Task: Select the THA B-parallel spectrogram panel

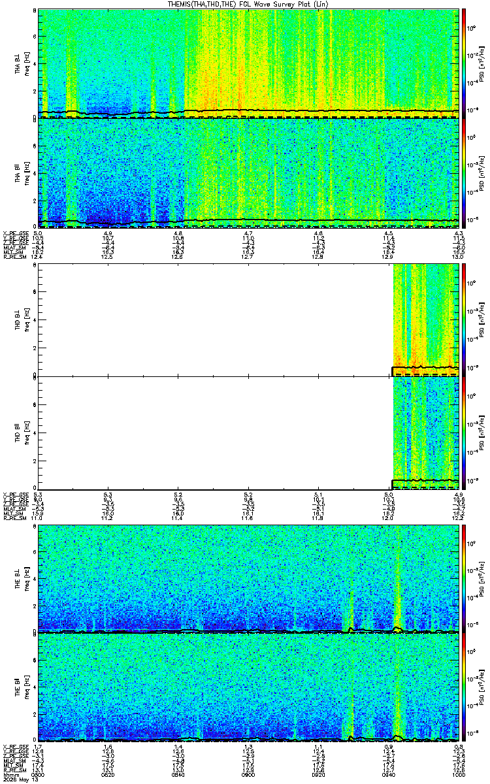Action: 248,173
